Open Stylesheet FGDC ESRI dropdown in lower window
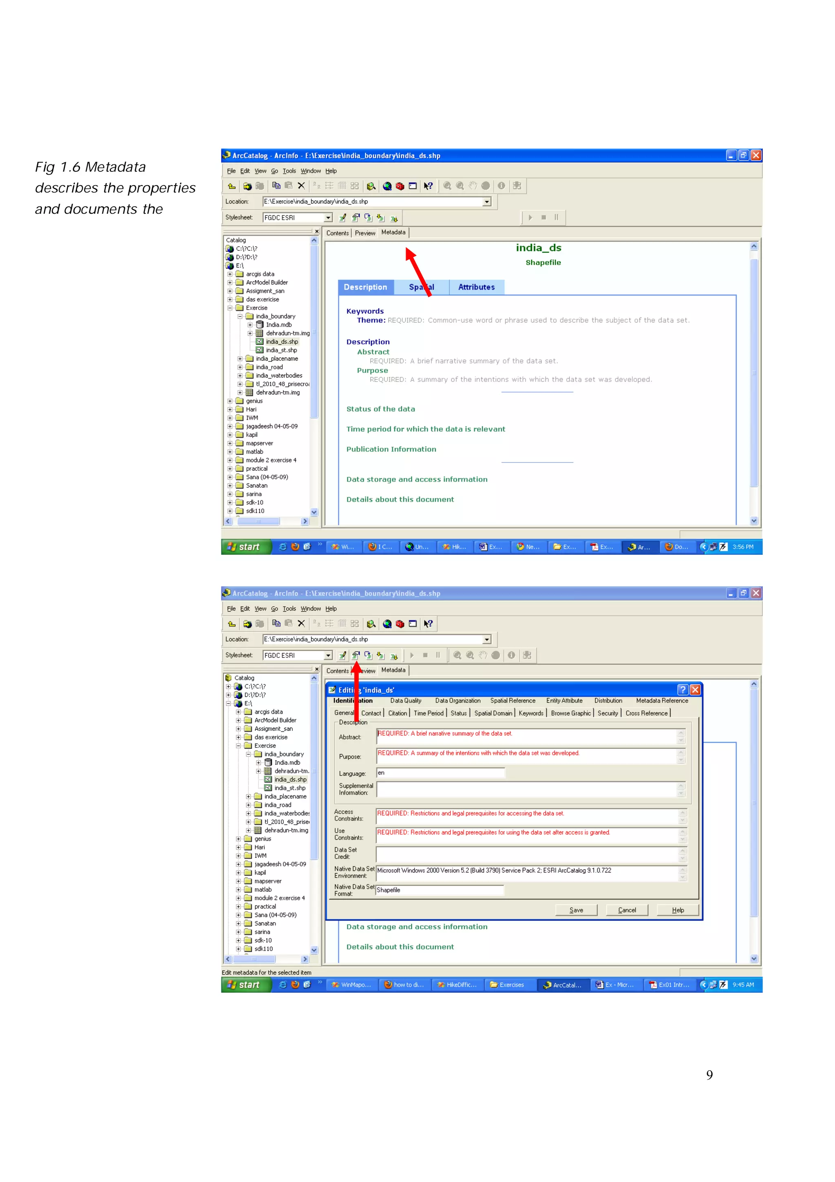The width and height of the screenshot is (835, 1182). 328,655
